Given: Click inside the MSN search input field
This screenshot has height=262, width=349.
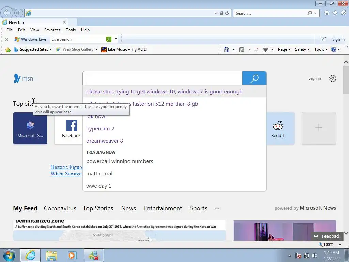Looking at the screenshot, I should [x=163, y=78].
